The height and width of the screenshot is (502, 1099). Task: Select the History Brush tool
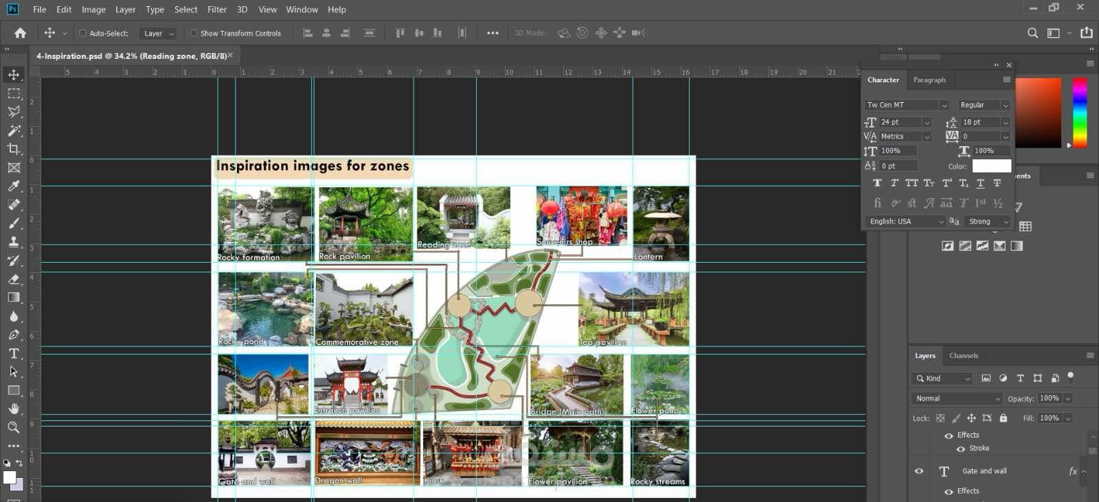pos(14,260)
